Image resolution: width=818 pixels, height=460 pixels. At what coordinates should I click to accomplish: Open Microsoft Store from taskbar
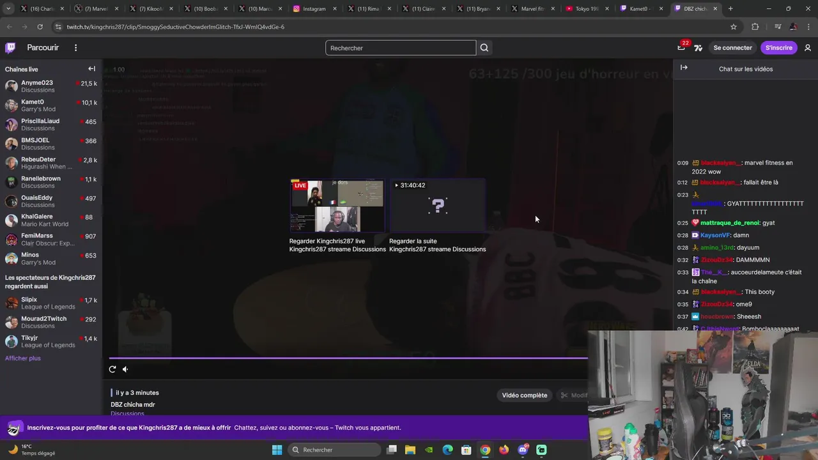coord(467,450)
